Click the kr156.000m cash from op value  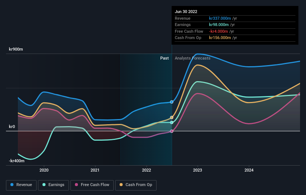(220, 38)
